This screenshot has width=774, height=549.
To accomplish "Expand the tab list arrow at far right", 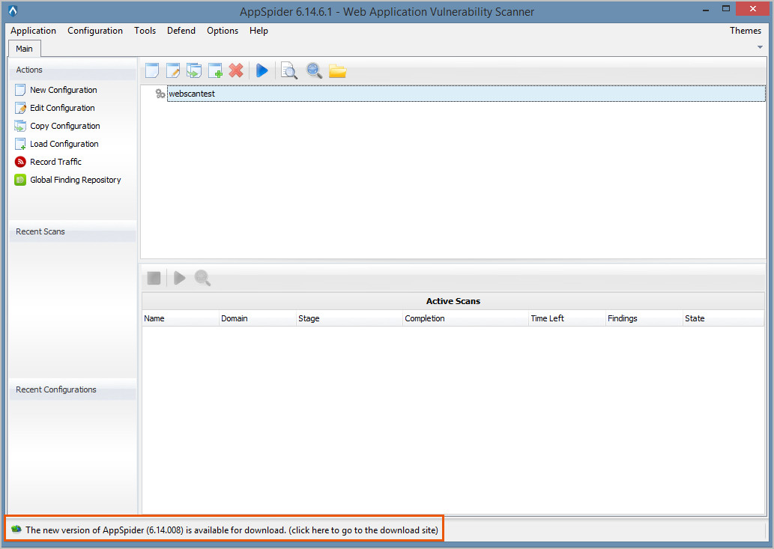I will tap(761, 47).
